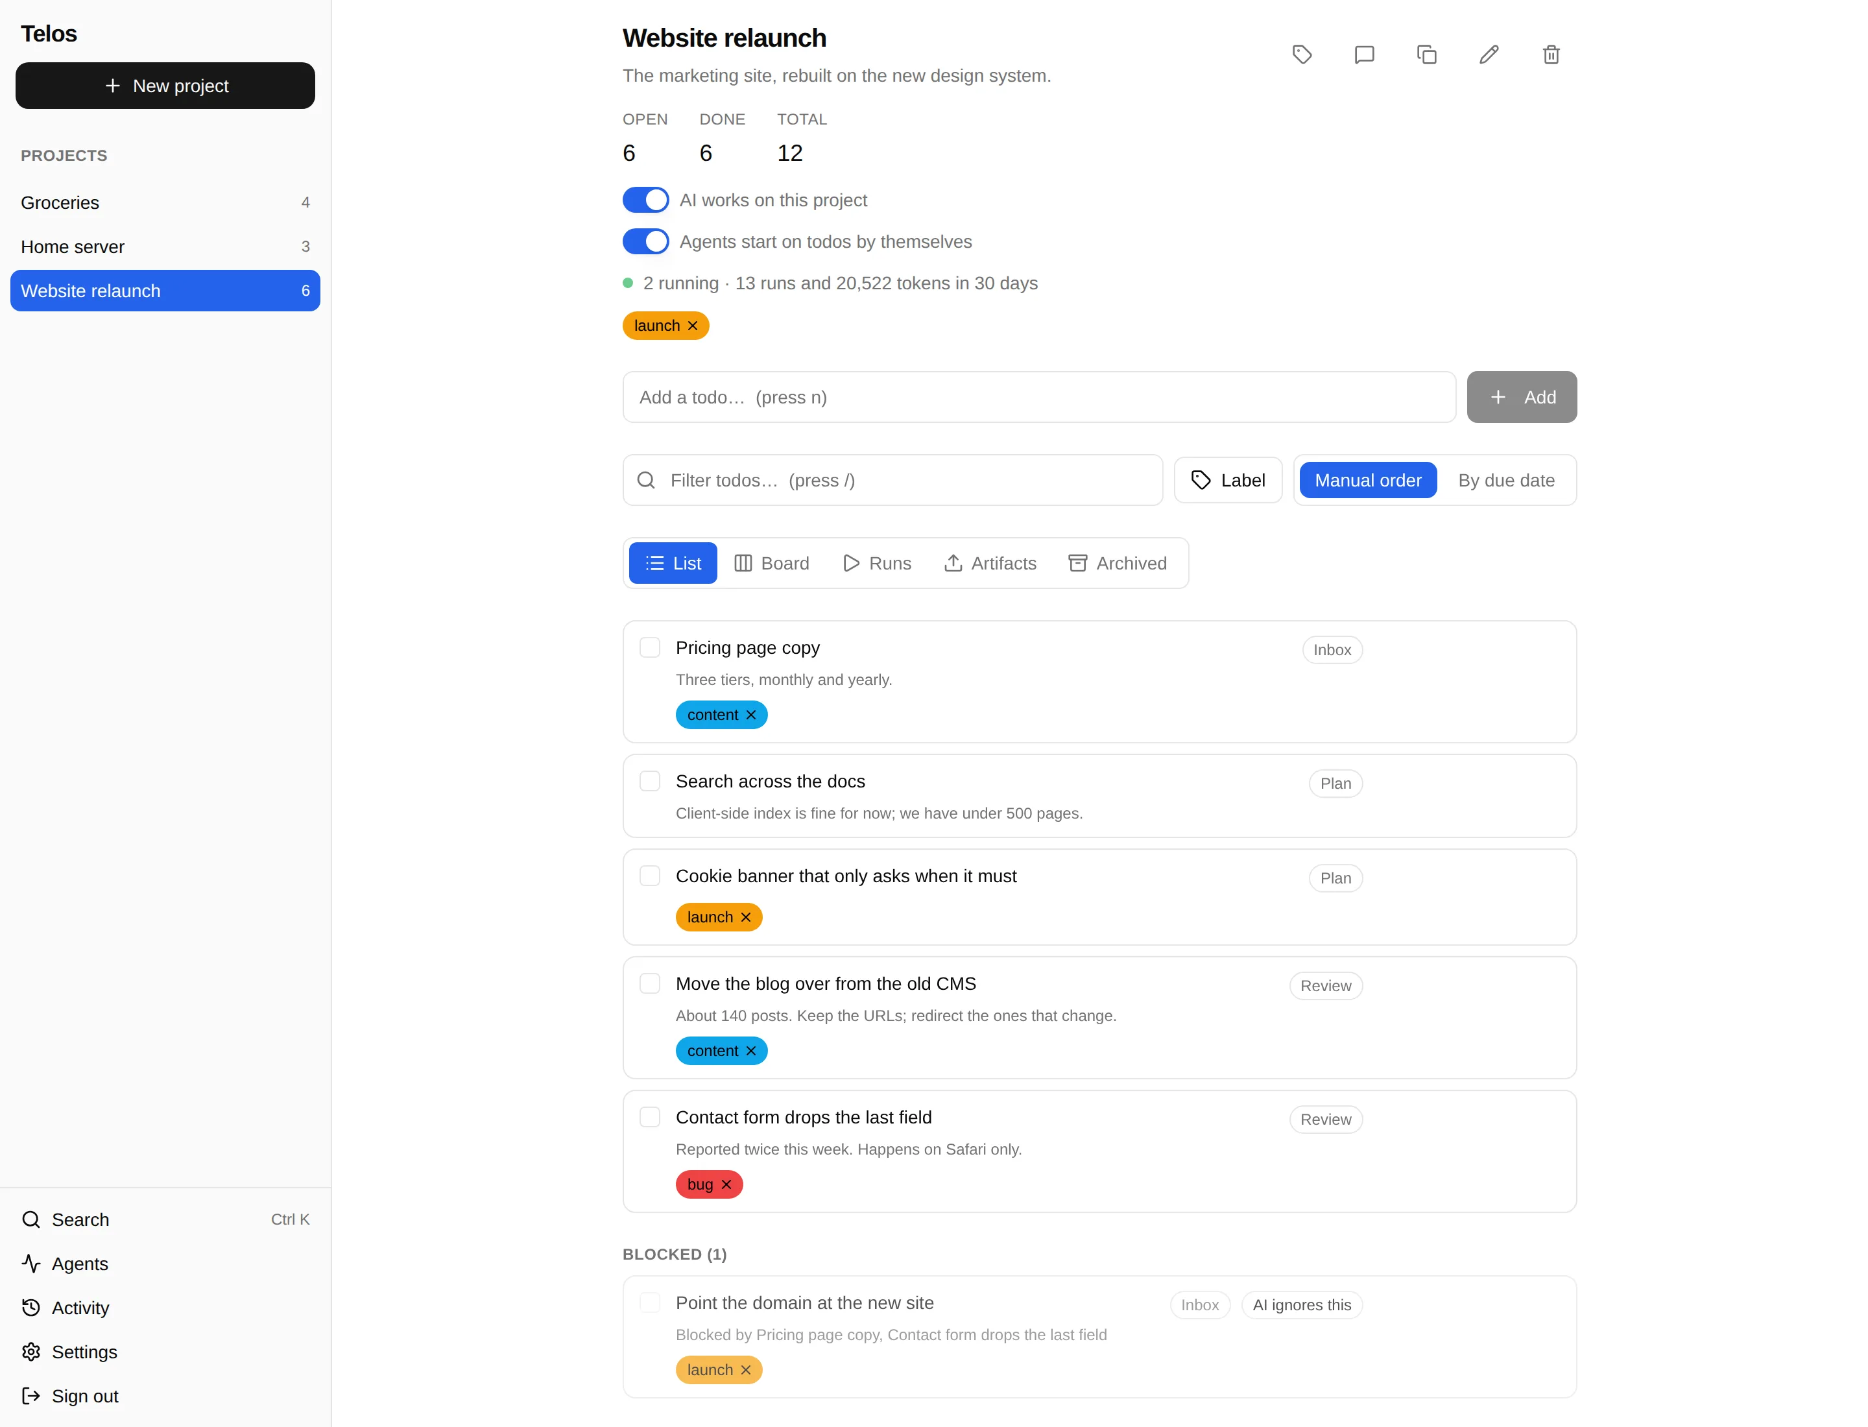Image resolution: width=1868 pixels, height=1427 pixels.
Task: Remove the orange launch label from project
Action: coord(692,326)
